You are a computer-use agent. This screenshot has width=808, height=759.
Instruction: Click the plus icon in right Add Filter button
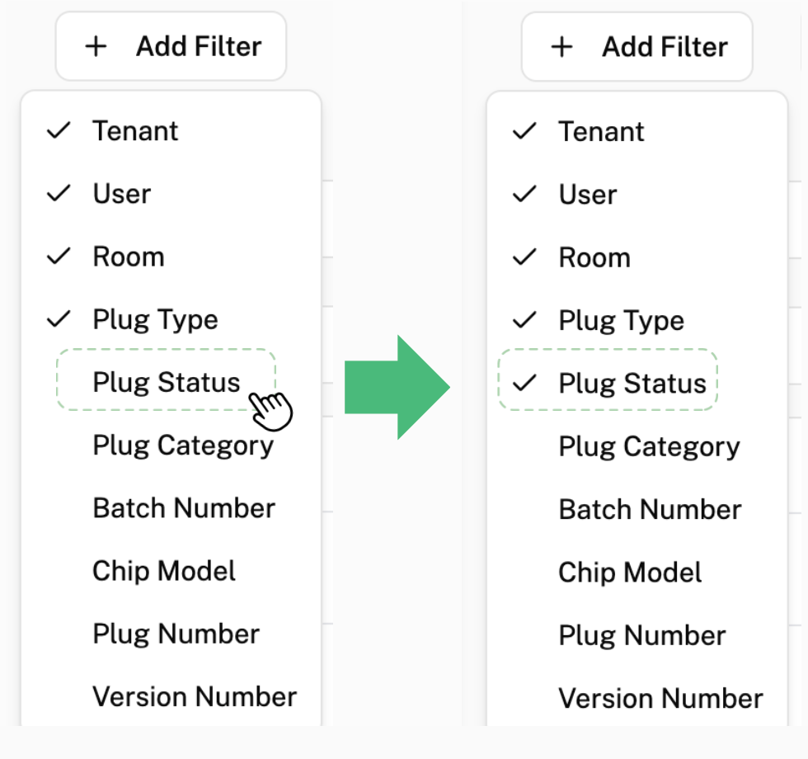point(561,47)
